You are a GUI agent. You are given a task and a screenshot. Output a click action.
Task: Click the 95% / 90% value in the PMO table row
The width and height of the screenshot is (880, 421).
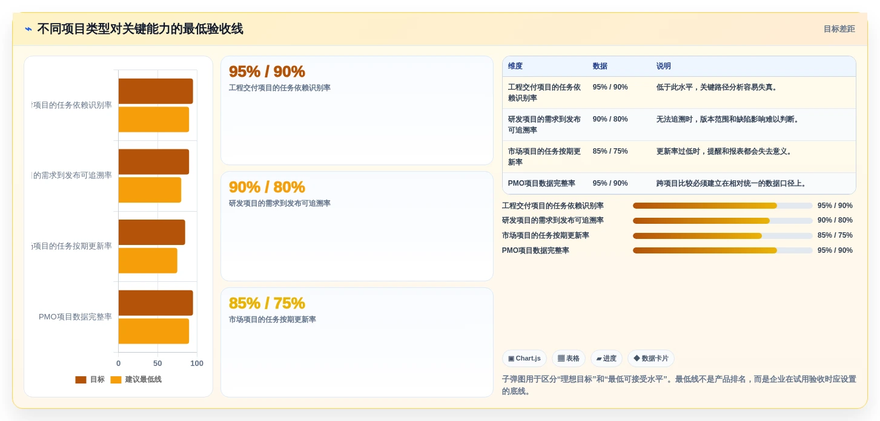610,183
